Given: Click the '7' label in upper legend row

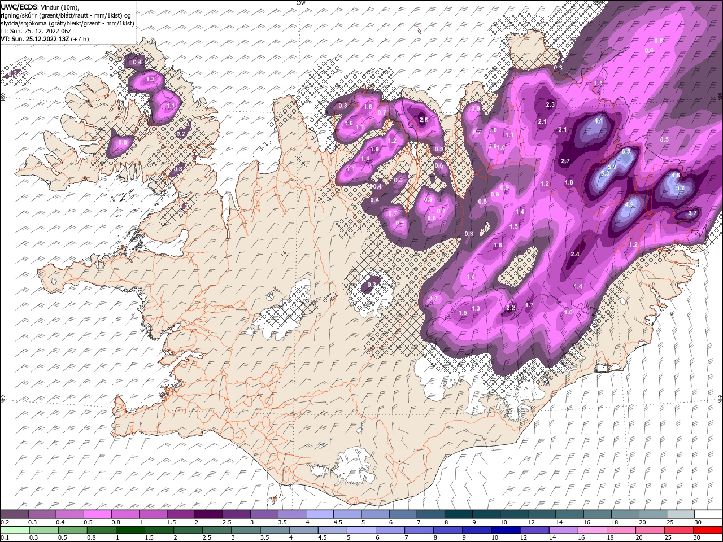Looking at the screenshot, I should pyautogui.click(x=417, y=522).
